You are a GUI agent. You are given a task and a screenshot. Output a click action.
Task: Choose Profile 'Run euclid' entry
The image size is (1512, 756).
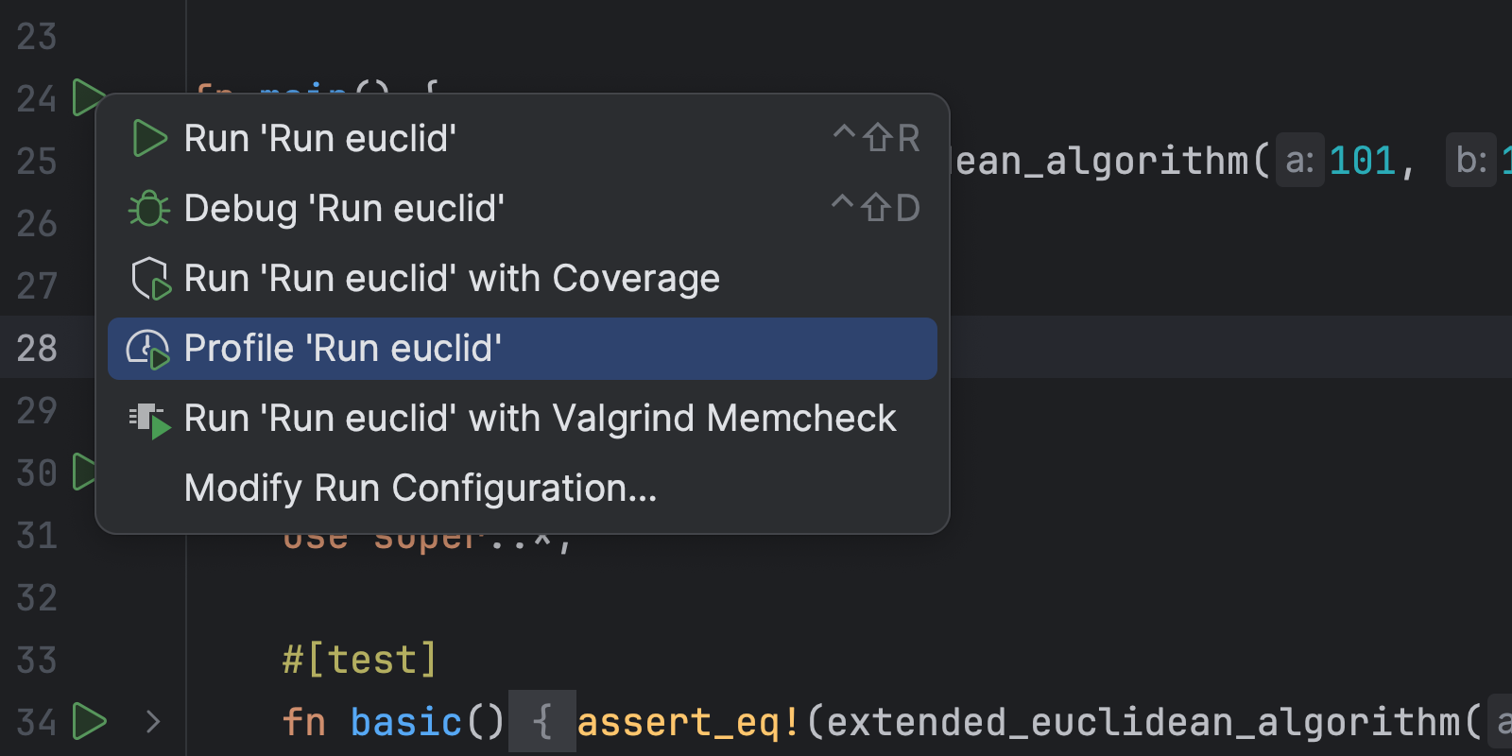343,349
